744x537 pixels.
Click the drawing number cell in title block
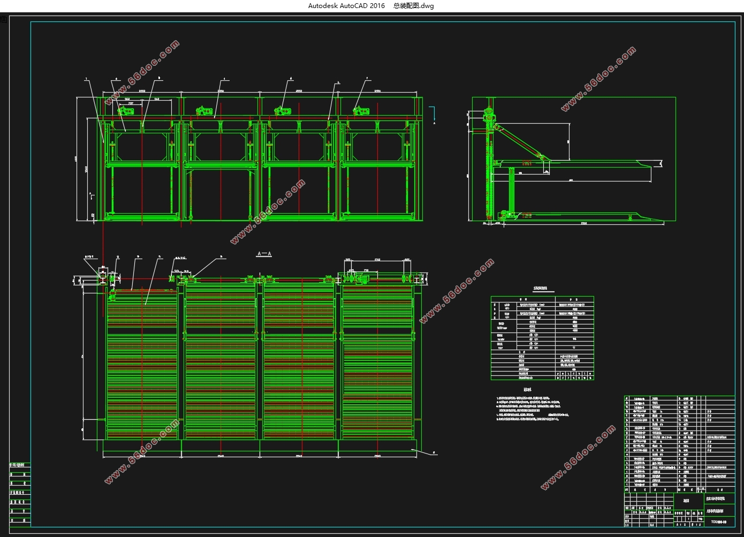click(719, 521)
